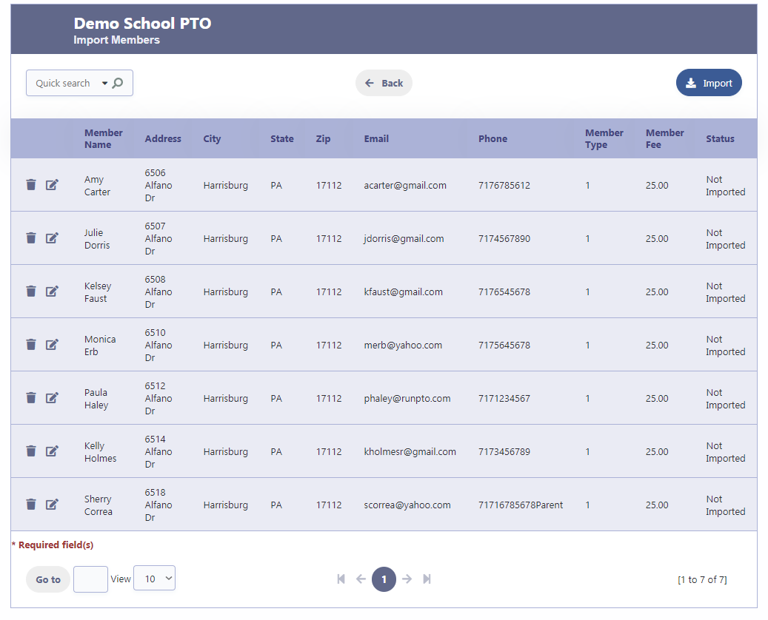The image size is (768, 620).
Task: Edit the Julie Dorris member record
Action: [x=52, y=238]
